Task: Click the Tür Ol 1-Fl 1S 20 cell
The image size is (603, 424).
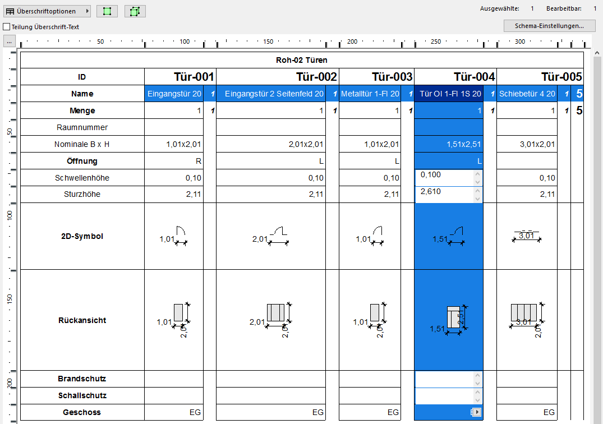Action: pyautogui.click(x=448, y=94)
